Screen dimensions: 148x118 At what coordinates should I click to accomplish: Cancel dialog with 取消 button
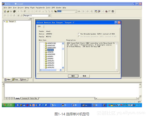point(84,76)
